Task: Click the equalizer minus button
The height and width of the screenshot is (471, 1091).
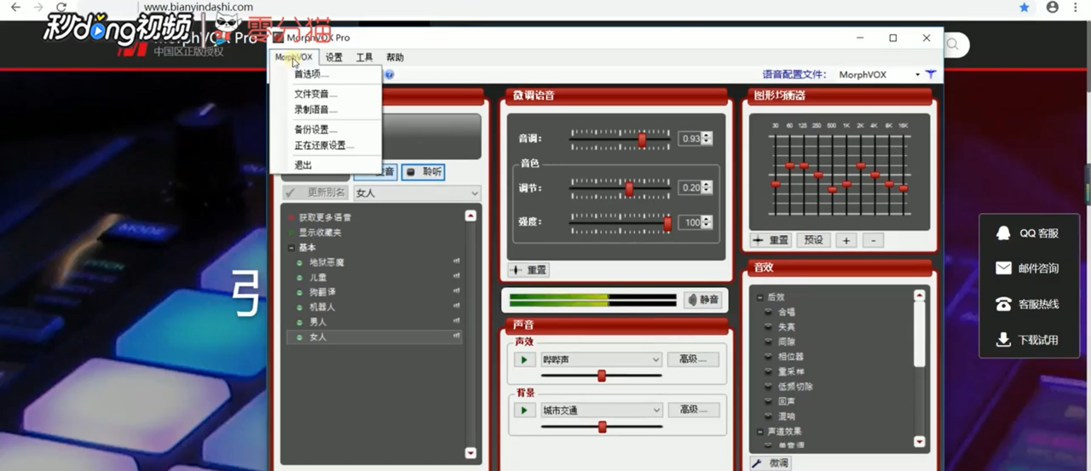Action: pyautogui.click(x=873, y=240)
